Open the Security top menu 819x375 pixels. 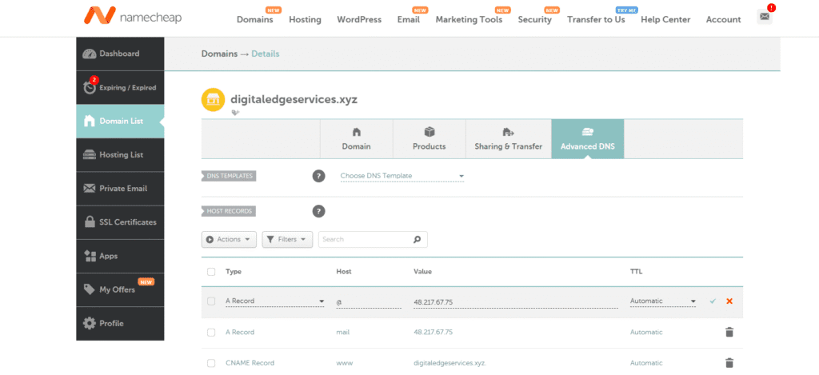535,20
